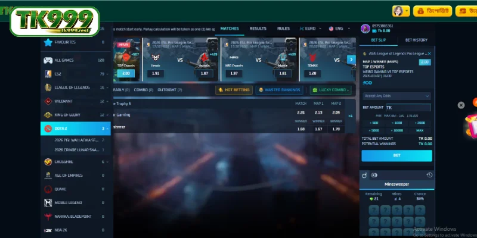This screenshot has height=238, width=477.
Task: Expand the League of Legends list
Action: [107, 87]
